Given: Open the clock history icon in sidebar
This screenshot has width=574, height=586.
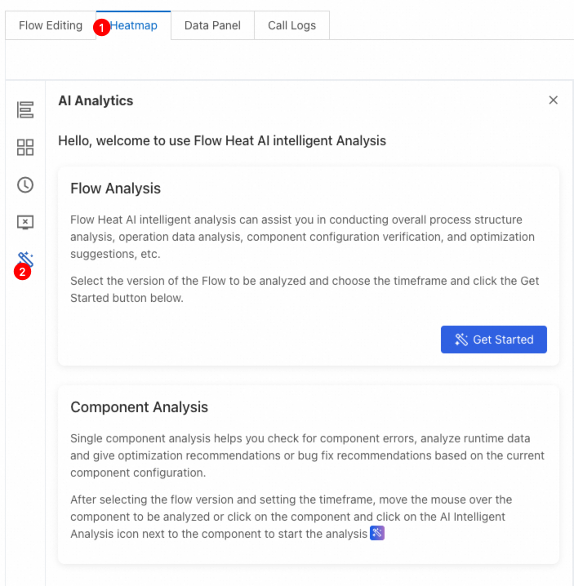Looking at the screenshot, I should (25, 184).
